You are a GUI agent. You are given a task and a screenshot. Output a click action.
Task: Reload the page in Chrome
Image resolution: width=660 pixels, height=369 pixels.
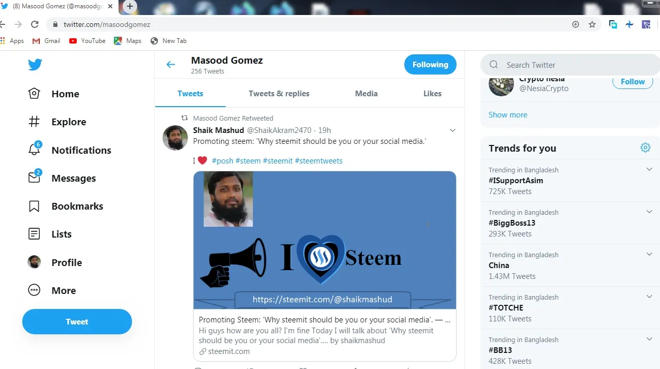coord(35,24)
